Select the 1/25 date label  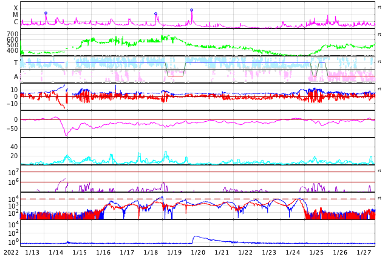tap(316, 252)
